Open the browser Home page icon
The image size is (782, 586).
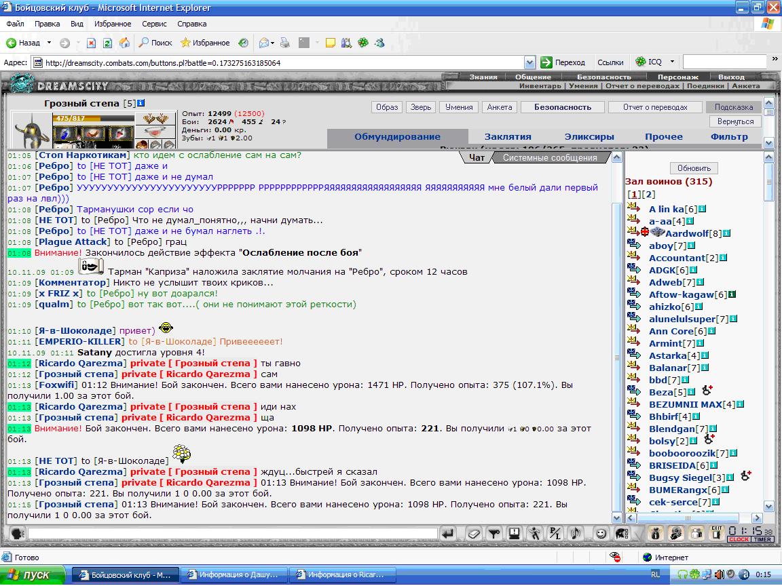point(124,43)
